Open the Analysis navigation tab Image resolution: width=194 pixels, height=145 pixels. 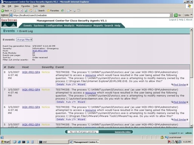pyautogui.click(x=69, y=26)
